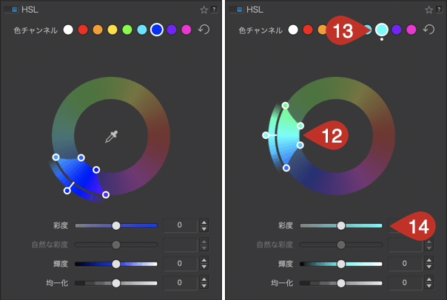Increase 輝度 with up arrow in left panel
This screenshot has width=447, height=300.
tap(204, 260)
